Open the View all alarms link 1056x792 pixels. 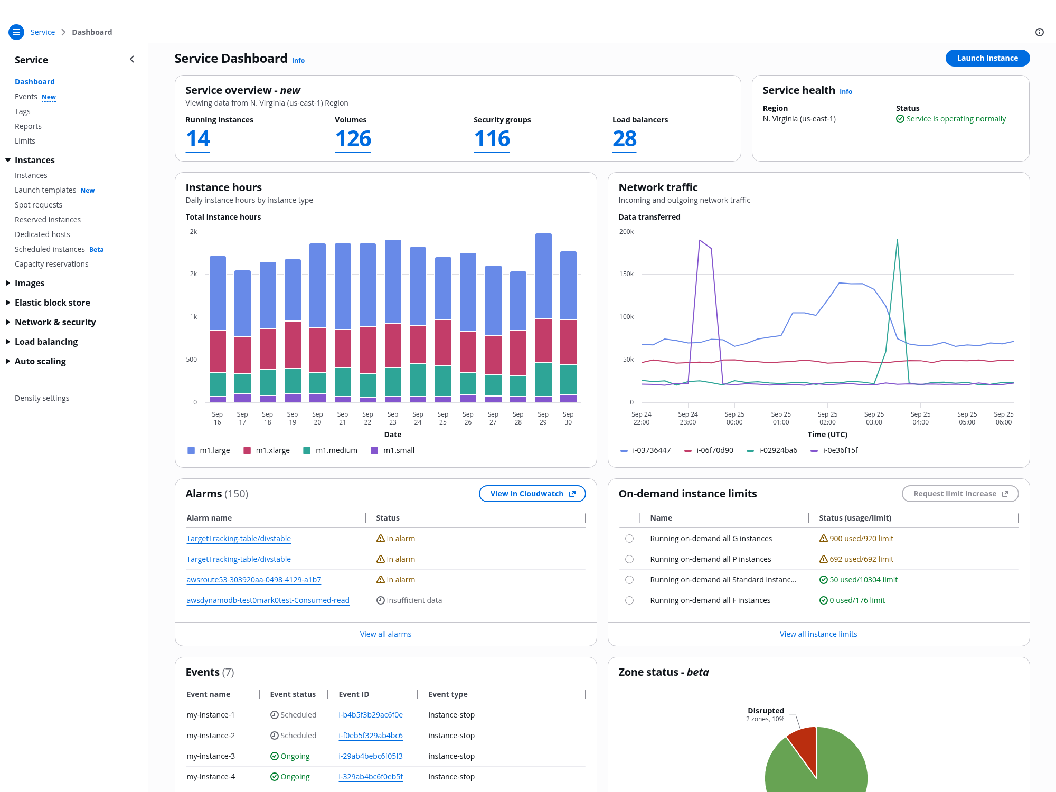385,634
